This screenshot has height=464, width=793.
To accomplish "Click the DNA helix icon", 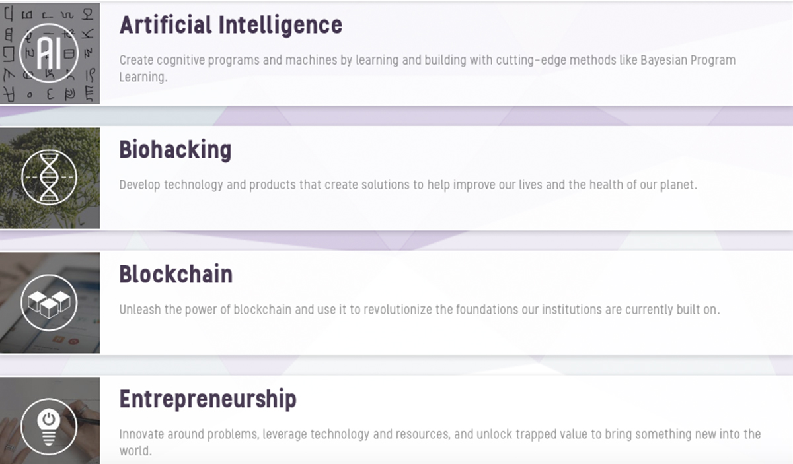I will [x=50, y=178].
